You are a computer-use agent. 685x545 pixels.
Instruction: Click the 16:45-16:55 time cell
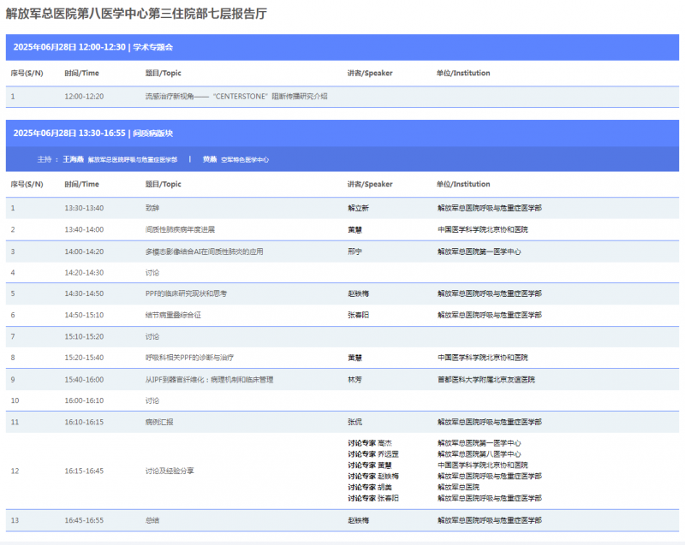coord(84,520)
